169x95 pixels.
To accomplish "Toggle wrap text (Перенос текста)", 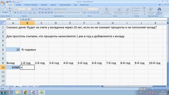I will (60, 9).
